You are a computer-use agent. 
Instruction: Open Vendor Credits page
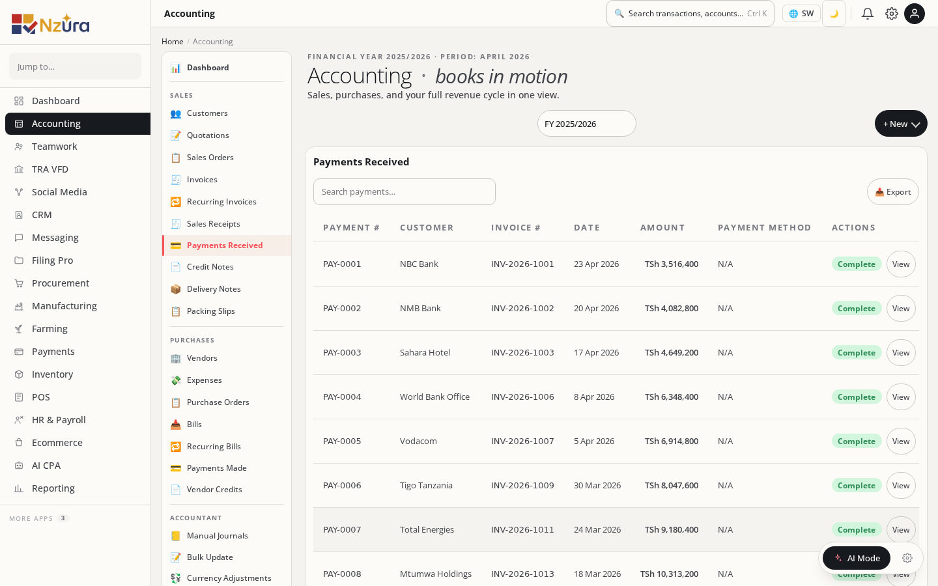tap(227, 490)
